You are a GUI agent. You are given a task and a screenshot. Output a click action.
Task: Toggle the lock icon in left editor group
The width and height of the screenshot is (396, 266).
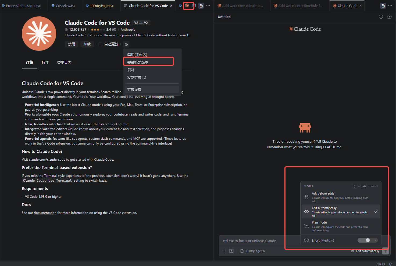201,6
